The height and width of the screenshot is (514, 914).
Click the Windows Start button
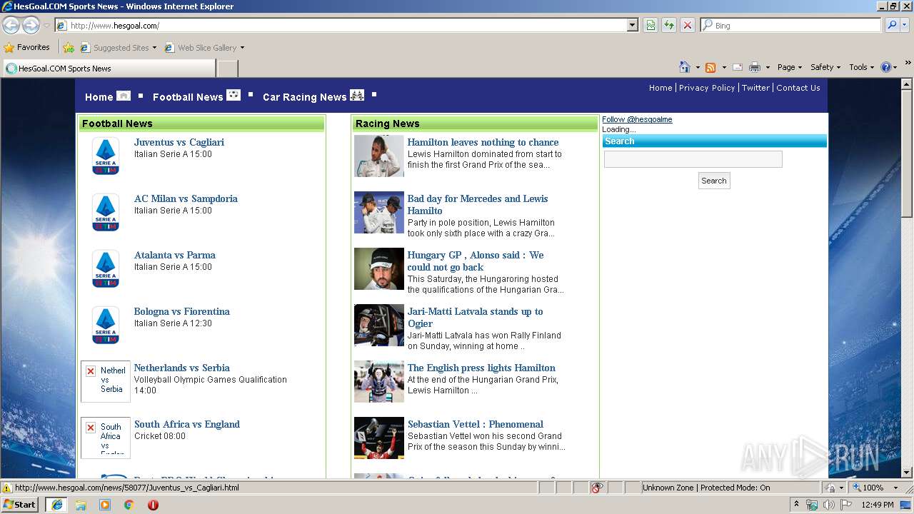coord(19,504)
